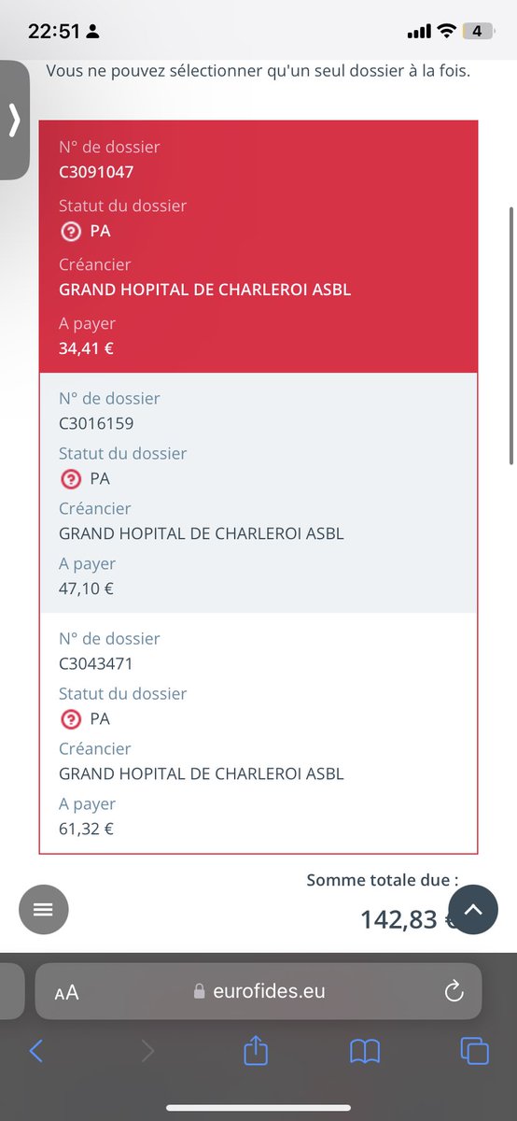517x1121 pixels.
Task: Open Safari bookmarks book icon
Action: click(x=365, y=1052)
